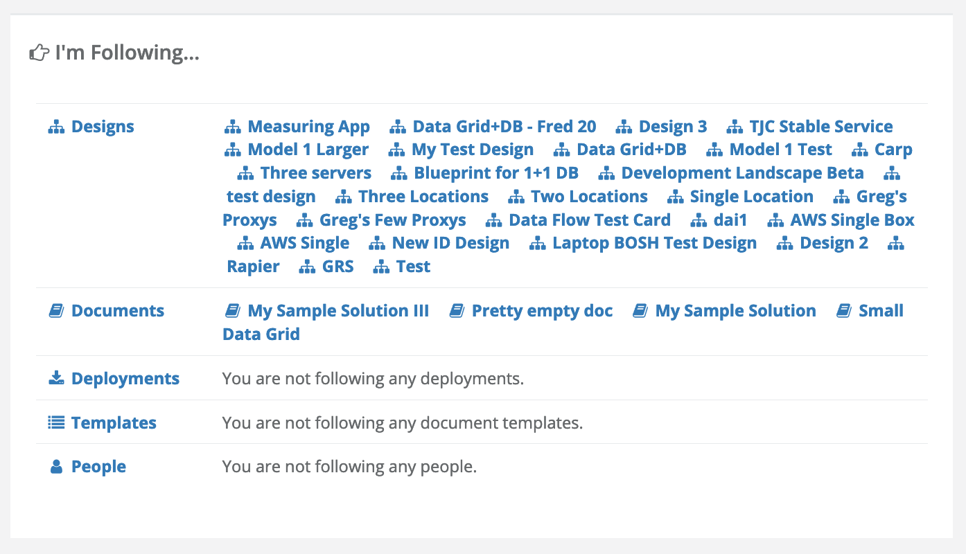Select the My Sample Solution III document
Viewport: 966px width, 554px height.
pyautogui.click(x=338, y=311)
